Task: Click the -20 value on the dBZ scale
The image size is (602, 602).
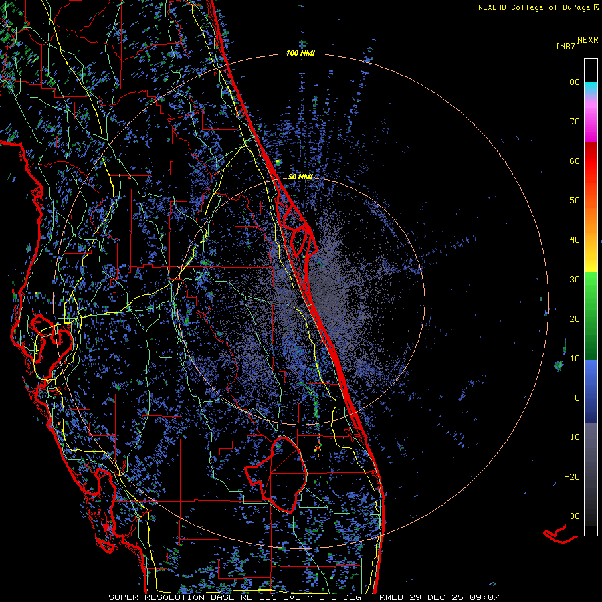Action: (572, 477)
